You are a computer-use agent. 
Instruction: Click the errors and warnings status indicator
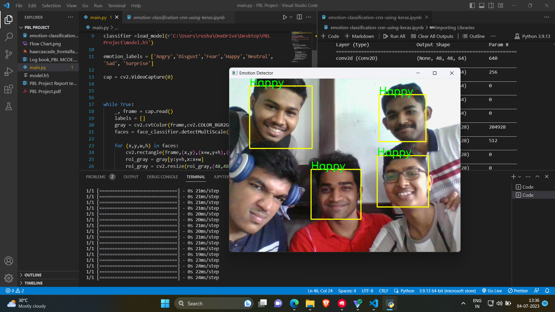[x=15, y=291]
